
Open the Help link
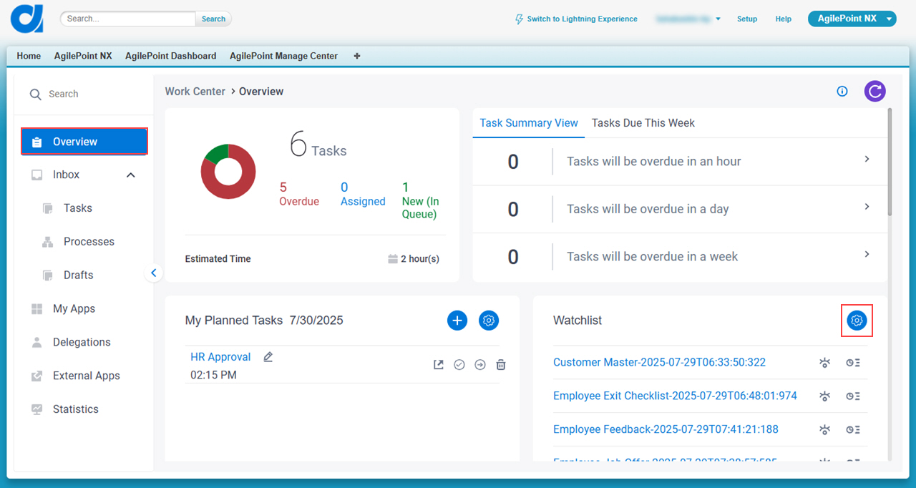tap(784, 19)
